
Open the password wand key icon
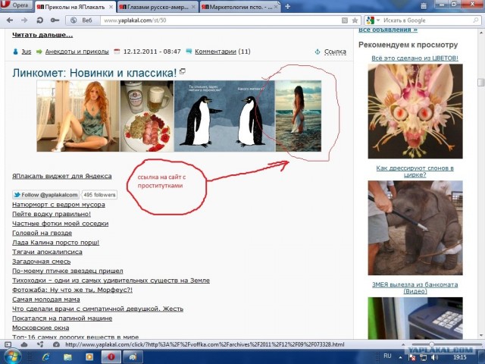coord(55,20)
